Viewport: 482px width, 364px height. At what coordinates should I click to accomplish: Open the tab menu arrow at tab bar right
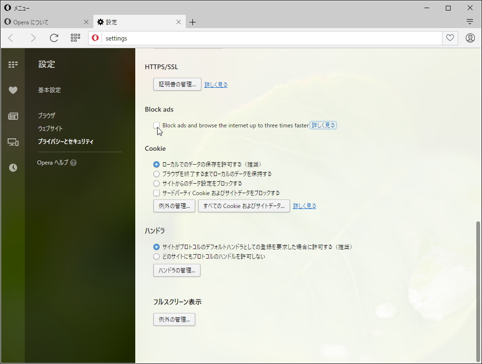tap(470, 21)
